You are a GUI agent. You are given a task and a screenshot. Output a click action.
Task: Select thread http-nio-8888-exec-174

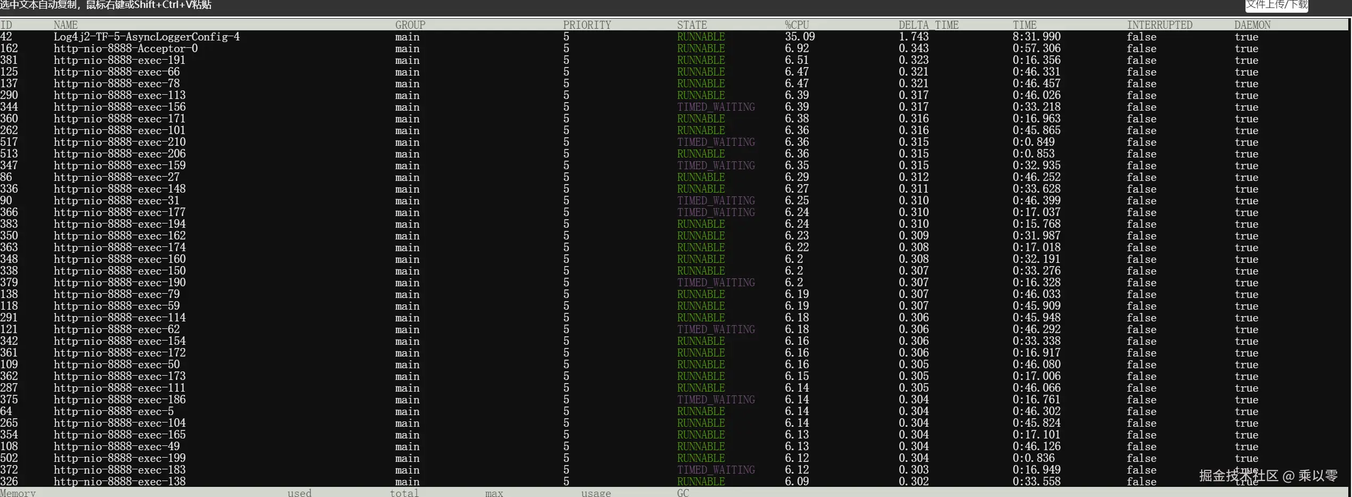click(x=119, y=247)
